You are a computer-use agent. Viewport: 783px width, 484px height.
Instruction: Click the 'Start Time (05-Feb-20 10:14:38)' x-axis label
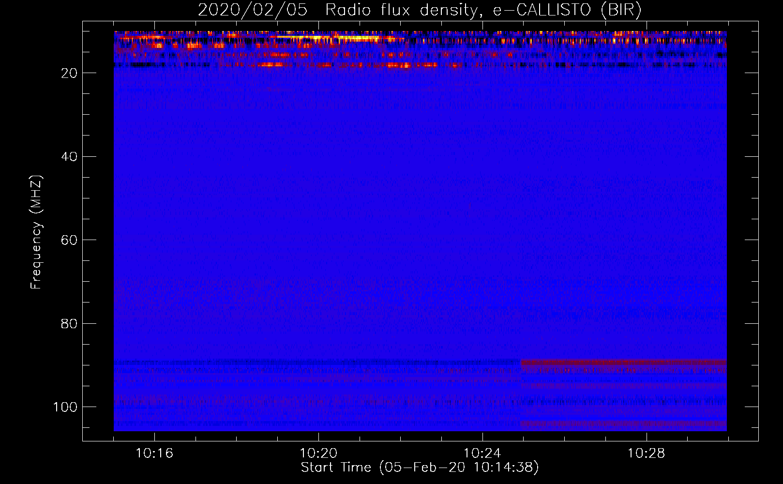(420, 468)
